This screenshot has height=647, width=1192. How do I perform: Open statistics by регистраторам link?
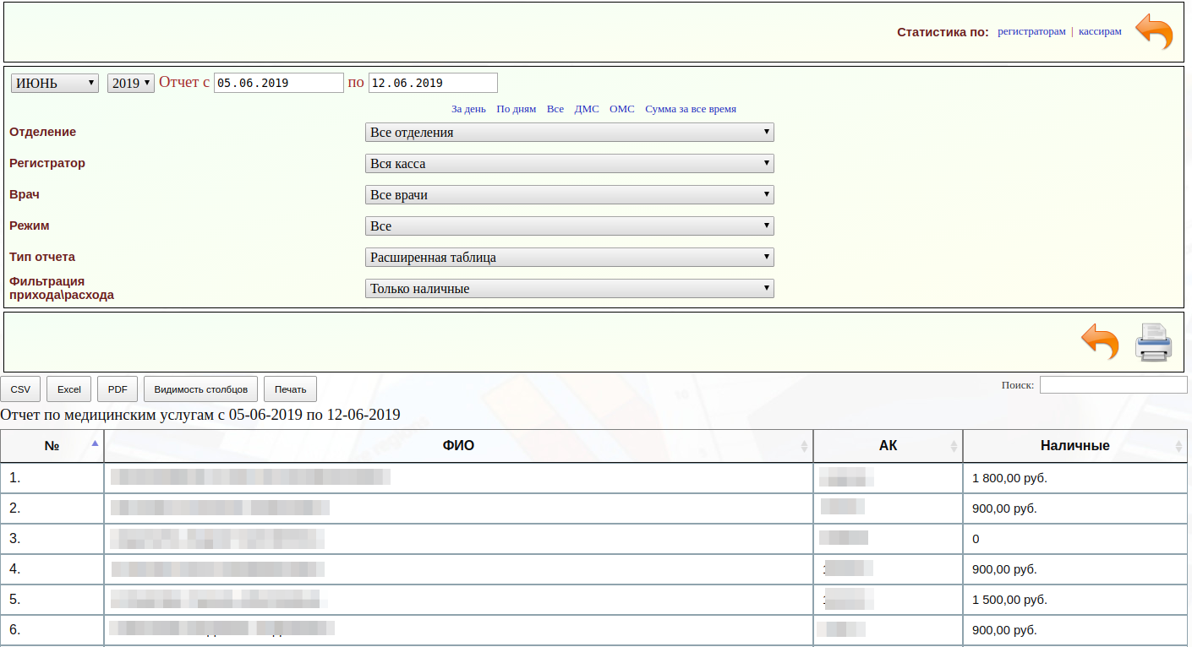(x=1031, y=31)
